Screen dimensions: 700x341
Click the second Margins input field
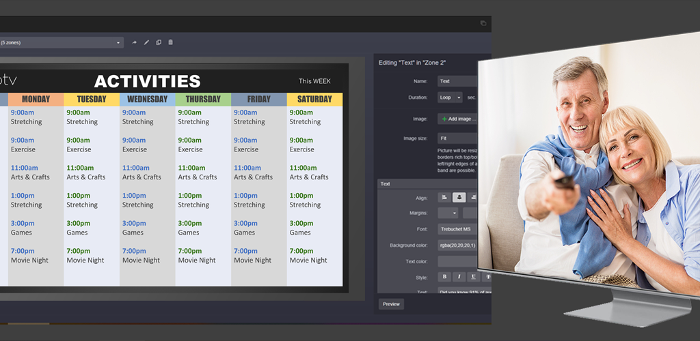(x=470, y=213)
